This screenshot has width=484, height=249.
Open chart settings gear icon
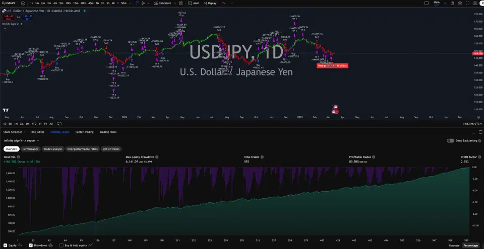click(x=460, y=3)
